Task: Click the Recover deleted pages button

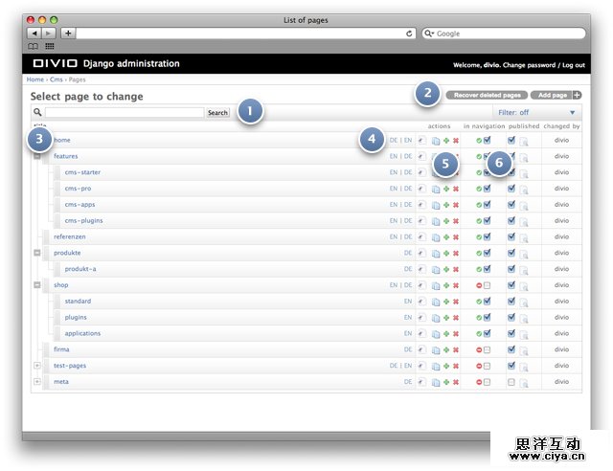Action: [x=487, y=96]
